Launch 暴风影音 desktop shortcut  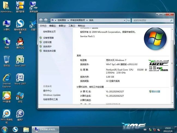tap(20, 7)
